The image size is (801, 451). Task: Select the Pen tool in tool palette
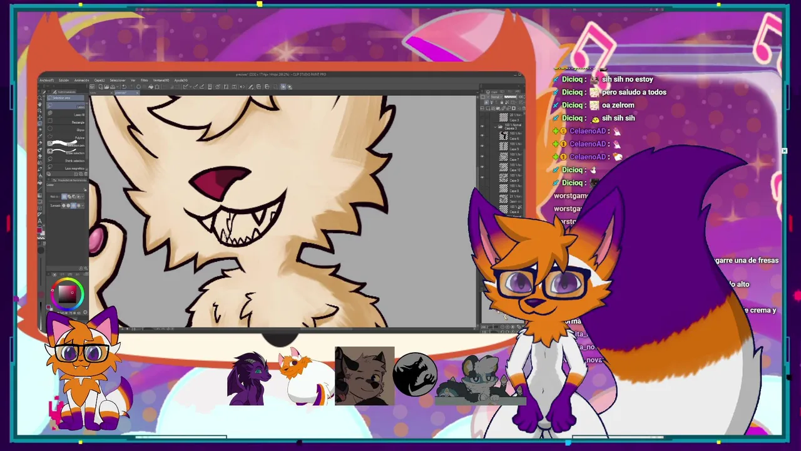tap(40, 143)
